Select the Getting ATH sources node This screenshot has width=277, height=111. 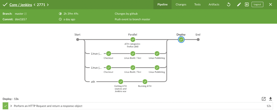tap(121, 82)
